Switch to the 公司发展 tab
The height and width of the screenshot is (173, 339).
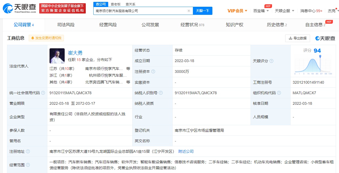150,25
